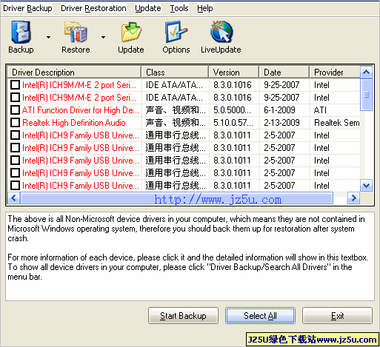Screen dimensions: 380x347
Task: Click the Start Backup button
Action: point(183,316)
